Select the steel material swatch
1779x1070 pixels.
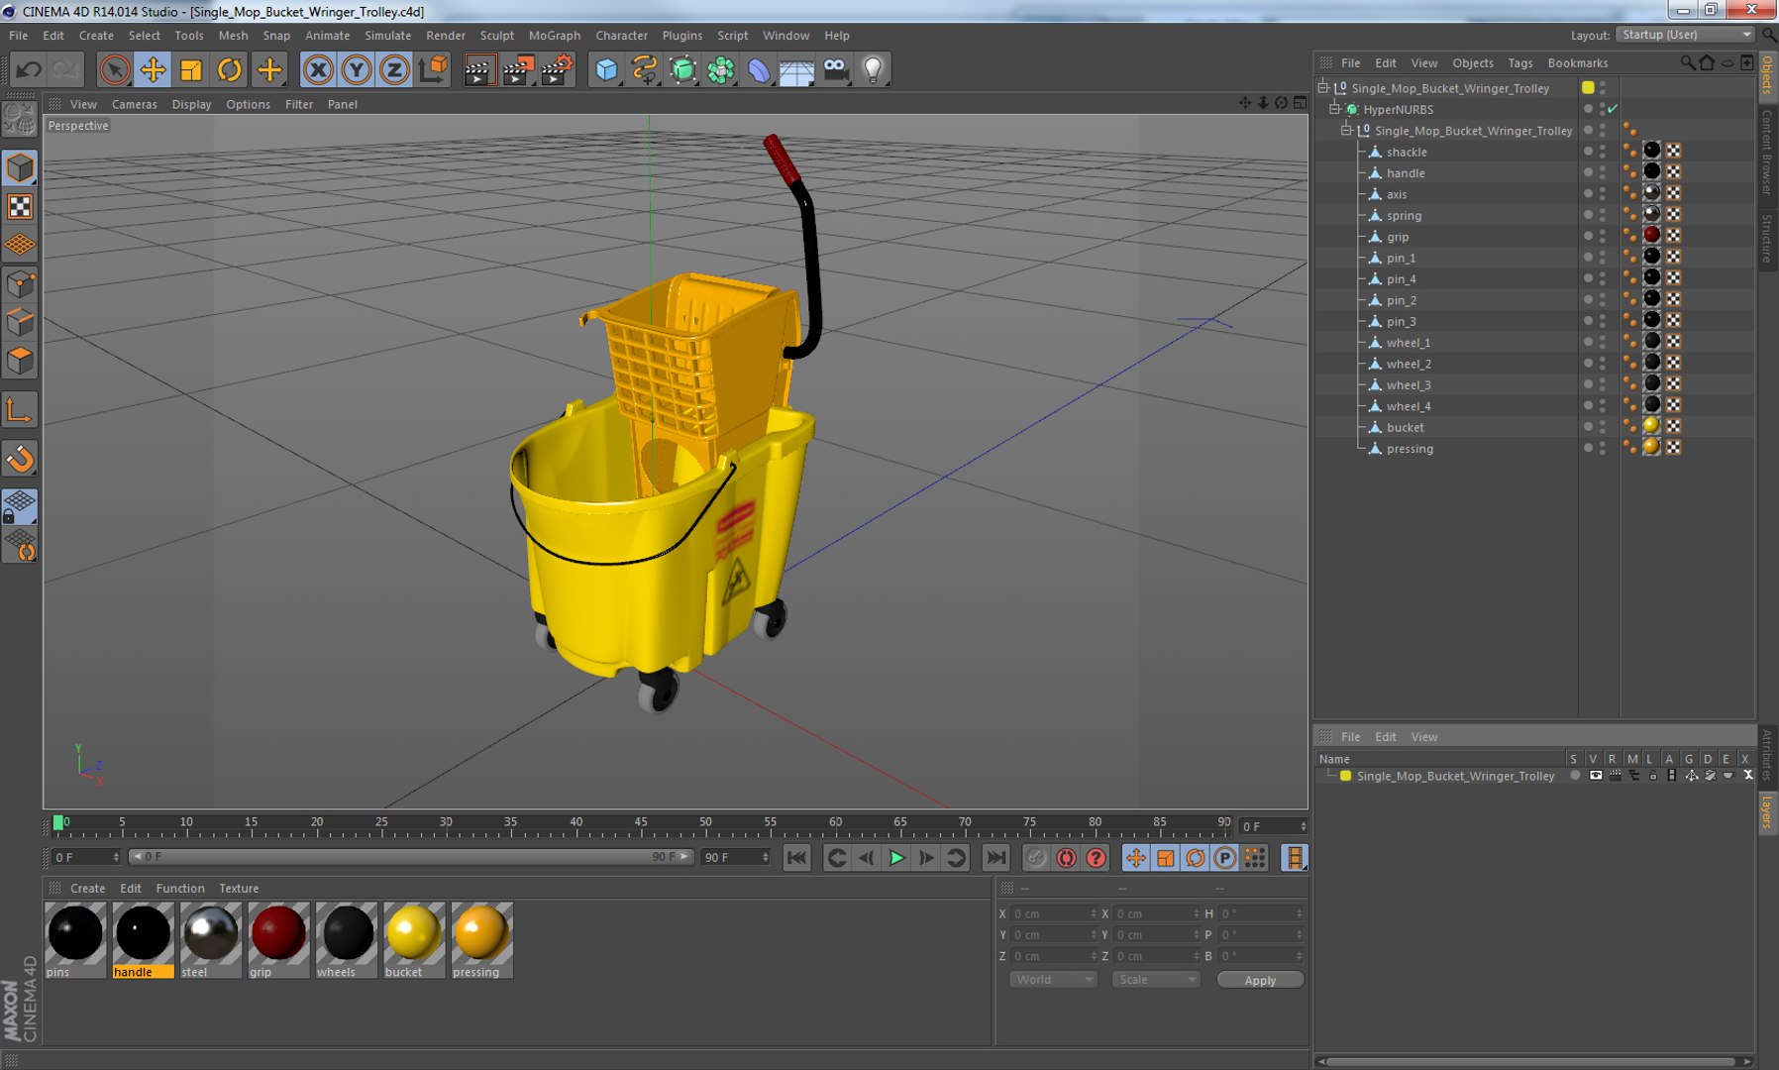pos(211,932)
